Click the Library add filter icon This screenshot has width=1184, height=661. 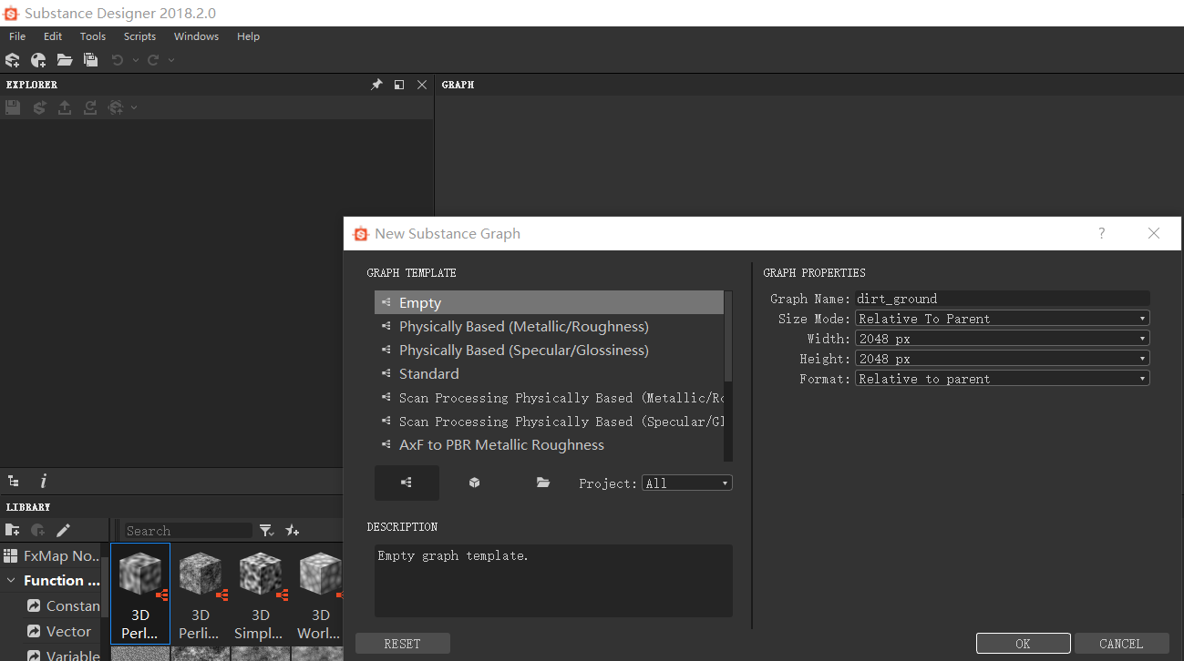pos(38,530)
